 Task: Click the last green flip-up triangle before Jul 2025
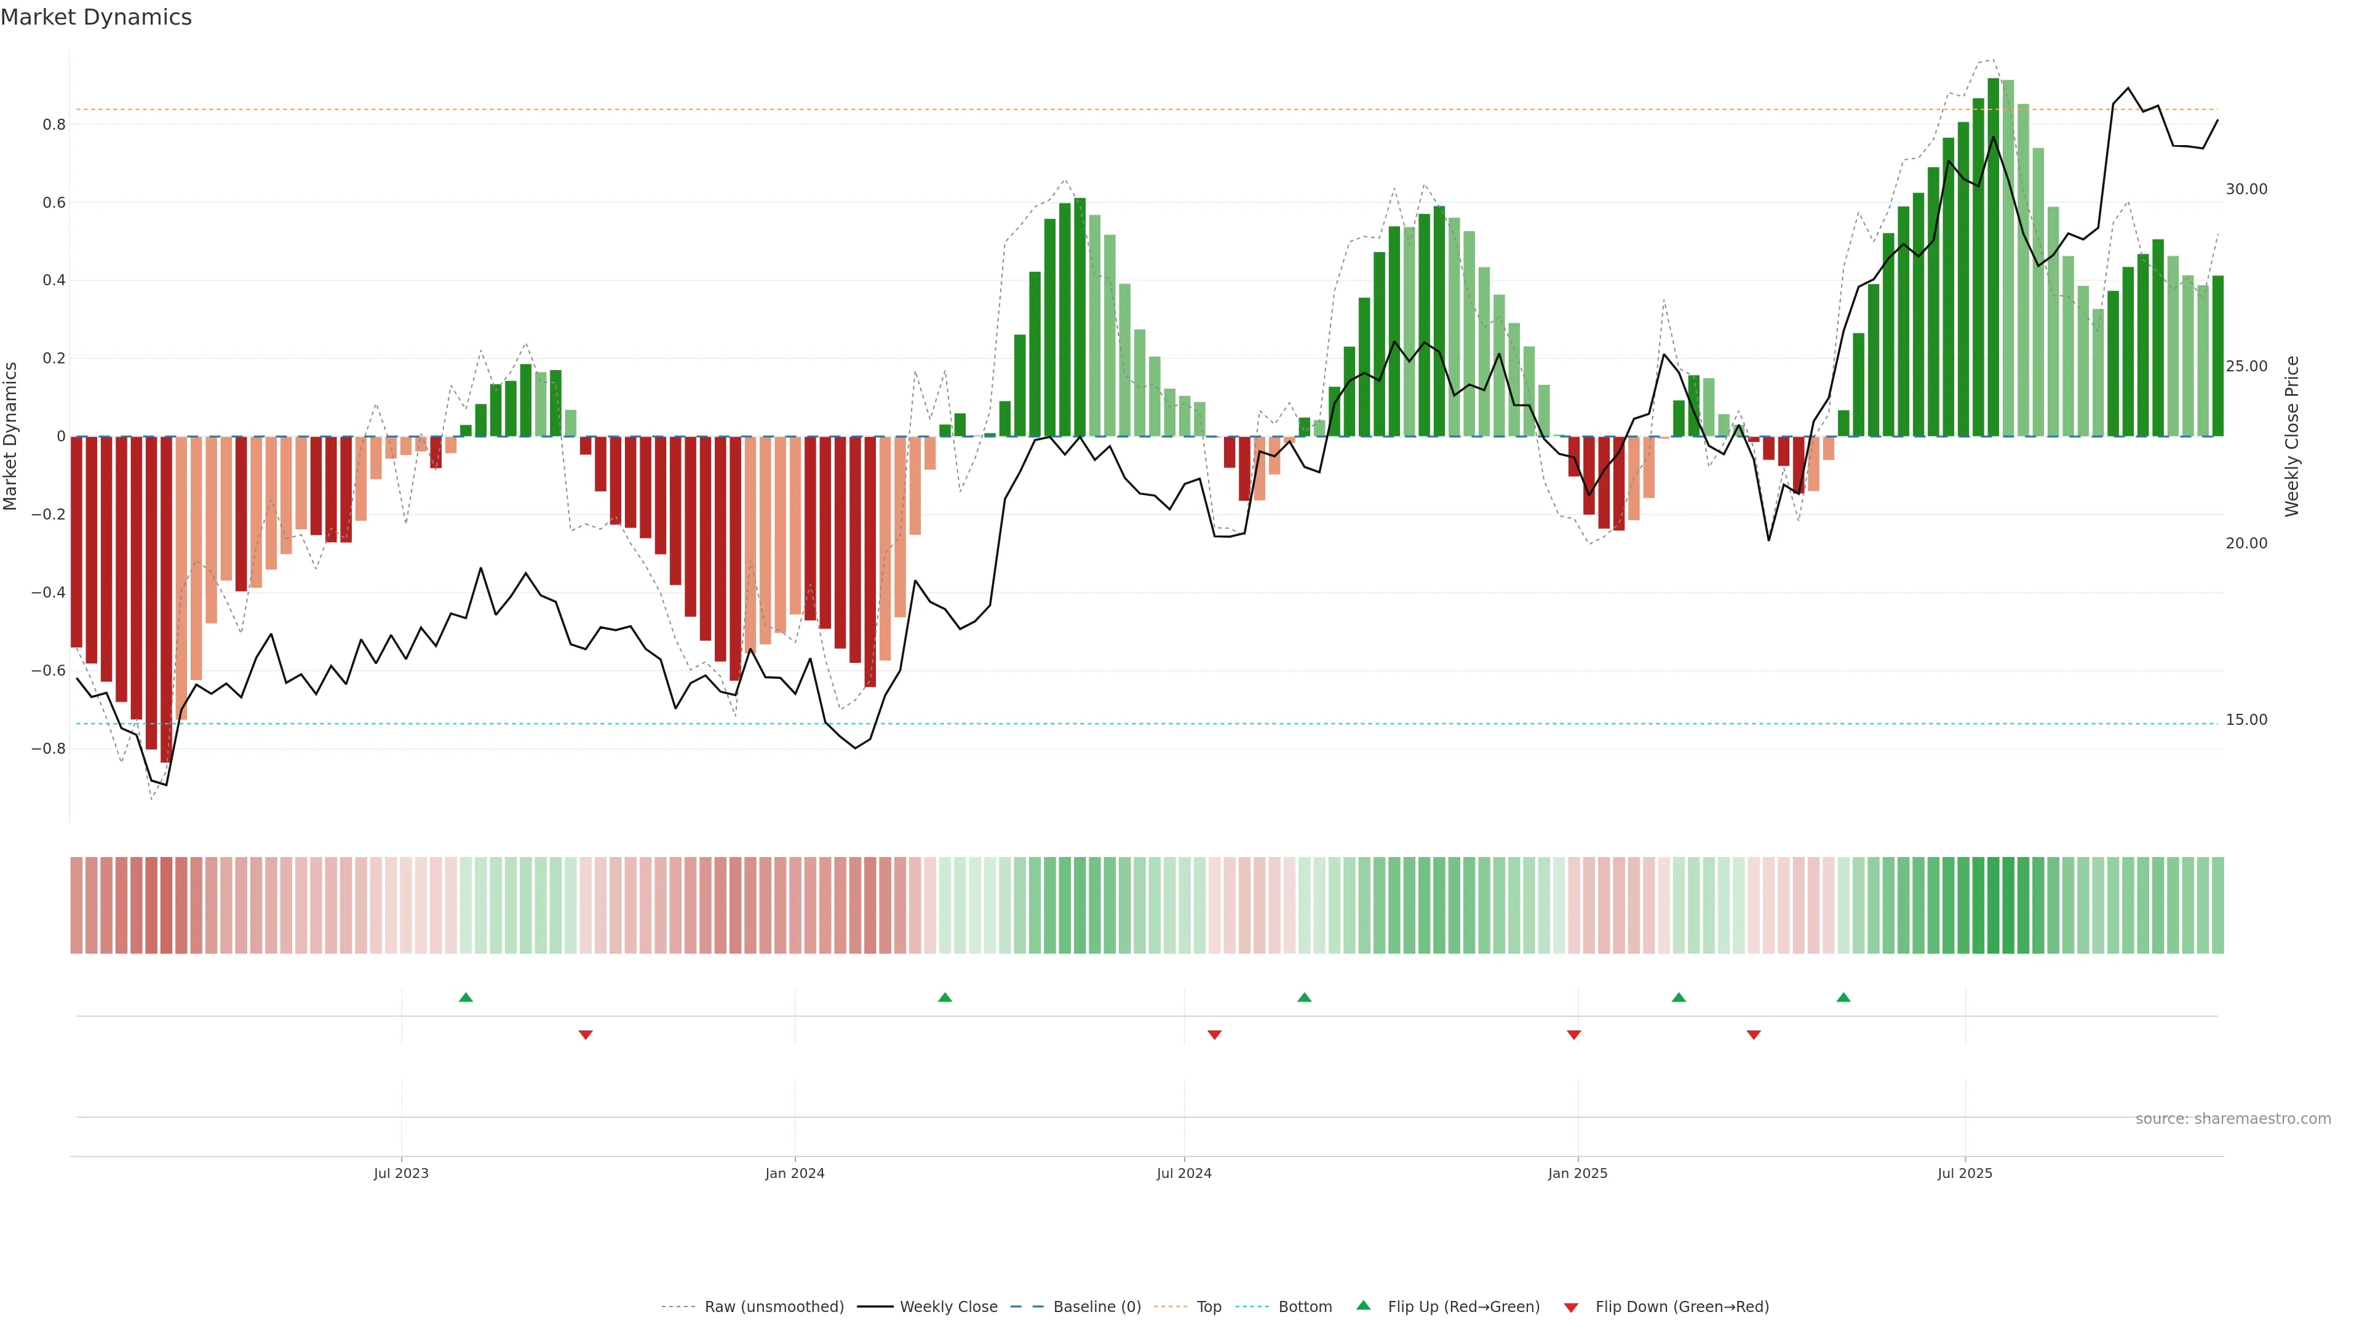pos(1843,997)
